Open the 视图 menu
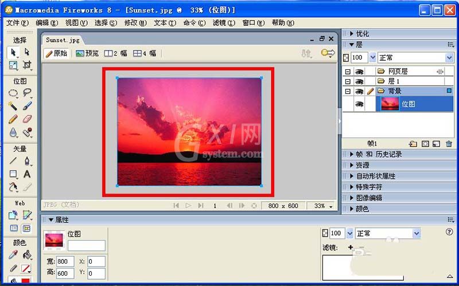Viewport: 459px width, 286px height. pyautogui.click(x=76, y=23)
